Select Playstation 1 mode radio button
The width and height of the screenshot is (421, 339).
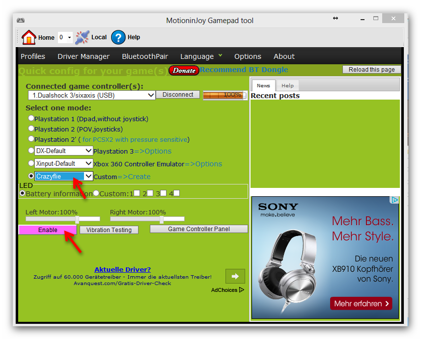click(31, 118)
